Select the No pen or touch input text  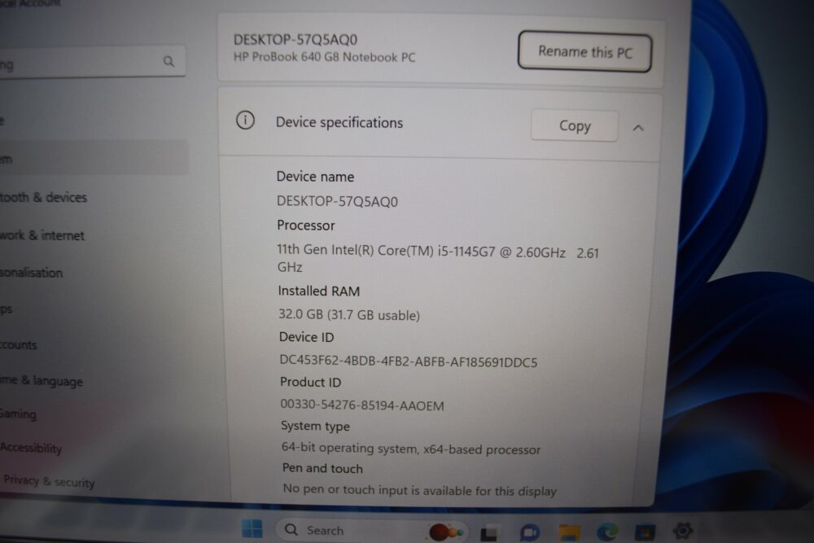click(x=419, y=490)
